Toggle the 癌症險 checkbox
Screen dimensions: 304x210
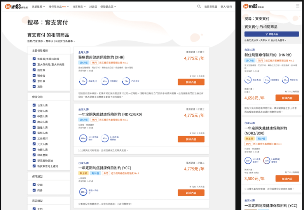point(34,70)
